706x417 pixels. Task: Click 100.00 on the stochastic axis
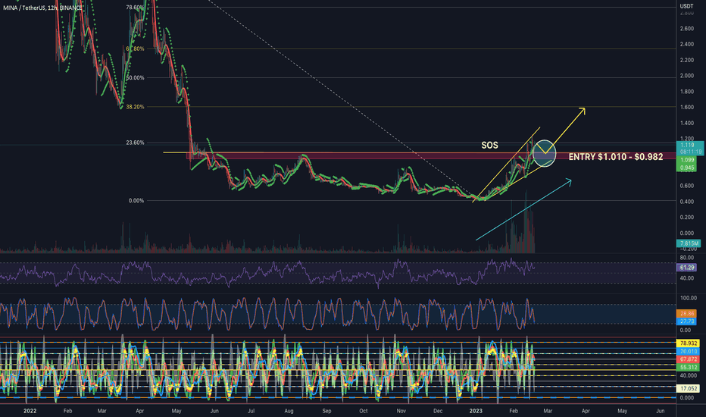(688, 298)
